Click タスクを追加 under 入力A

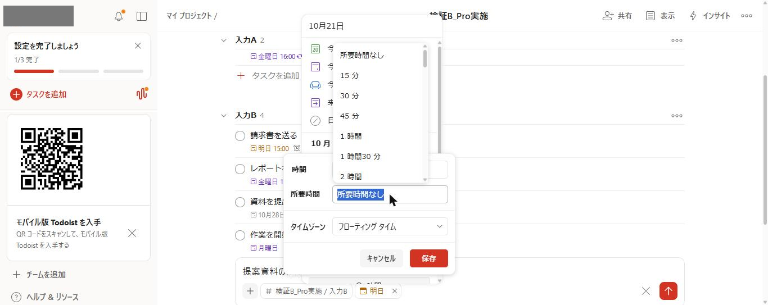pos(268,75)
